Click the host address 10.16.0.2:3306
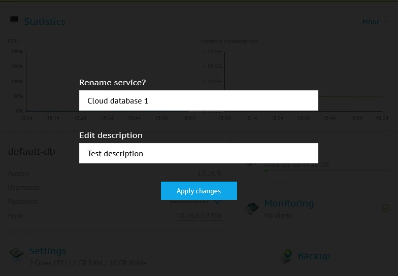The width and height of the screenshot is (398, 276). (x=198, y=216)
